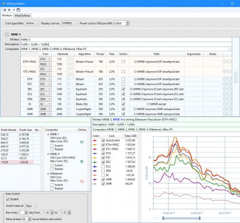The width and height of the screenshot is (240, 223).
Task: Open the Display coin as dropdown
Action: (x=69, y=23)
